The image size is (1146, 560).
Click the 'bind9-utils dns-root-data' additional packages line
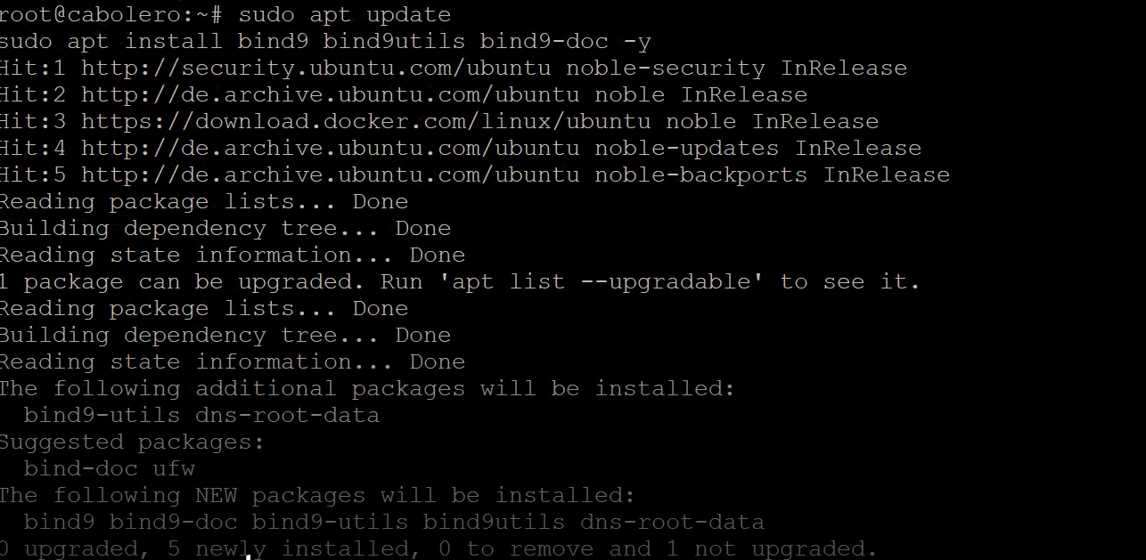201,416
